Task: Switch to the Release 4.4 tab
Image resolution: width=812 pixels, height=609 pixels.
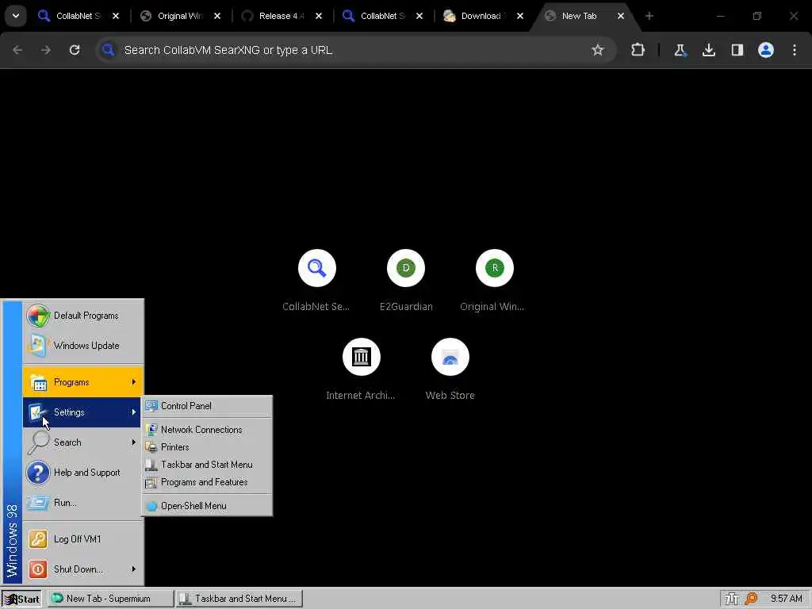Action: click(282, 16)
